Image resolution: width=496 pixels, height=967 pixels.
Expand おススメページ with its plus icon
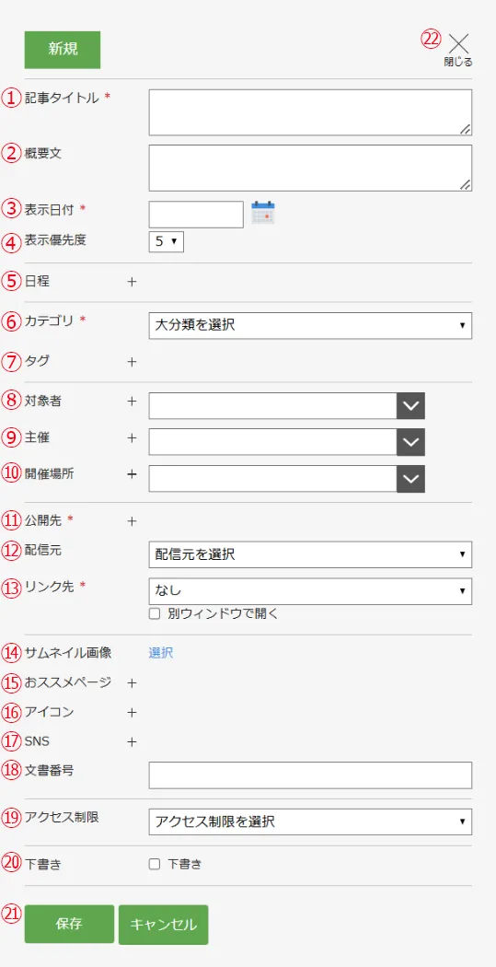[x=132, y=683]
